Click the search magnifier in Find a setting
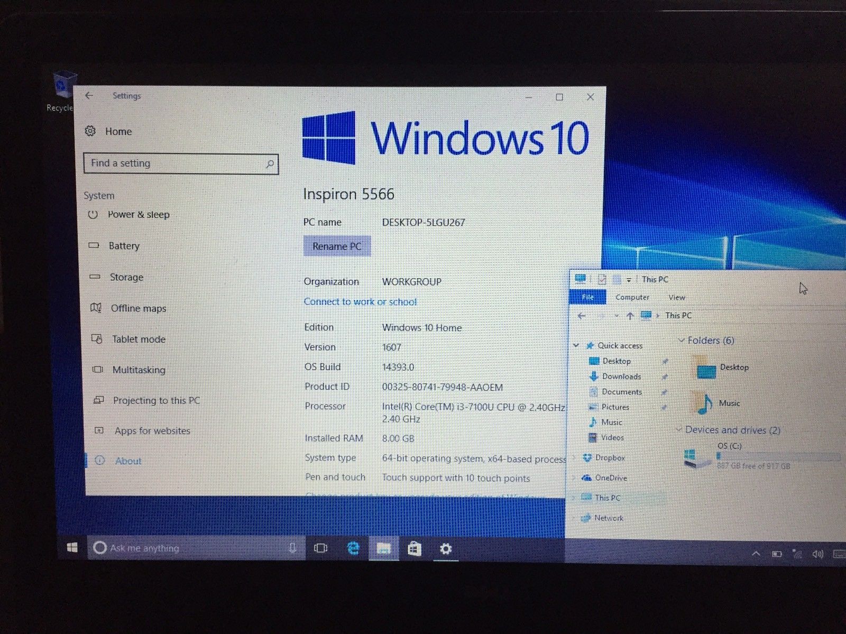Image resolution: width=846 pixels, height=634 pixels. (270, 164)
